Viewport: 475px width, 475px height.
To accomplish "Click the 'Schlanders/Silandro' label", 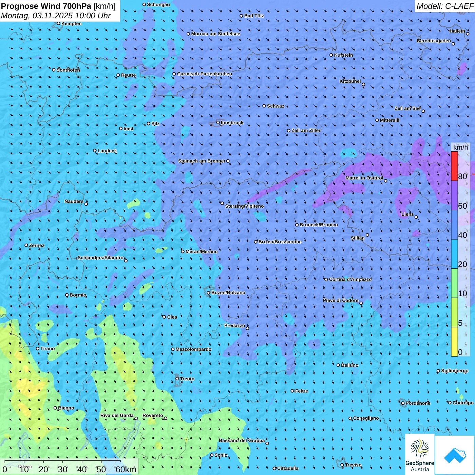I will [100, 258].
